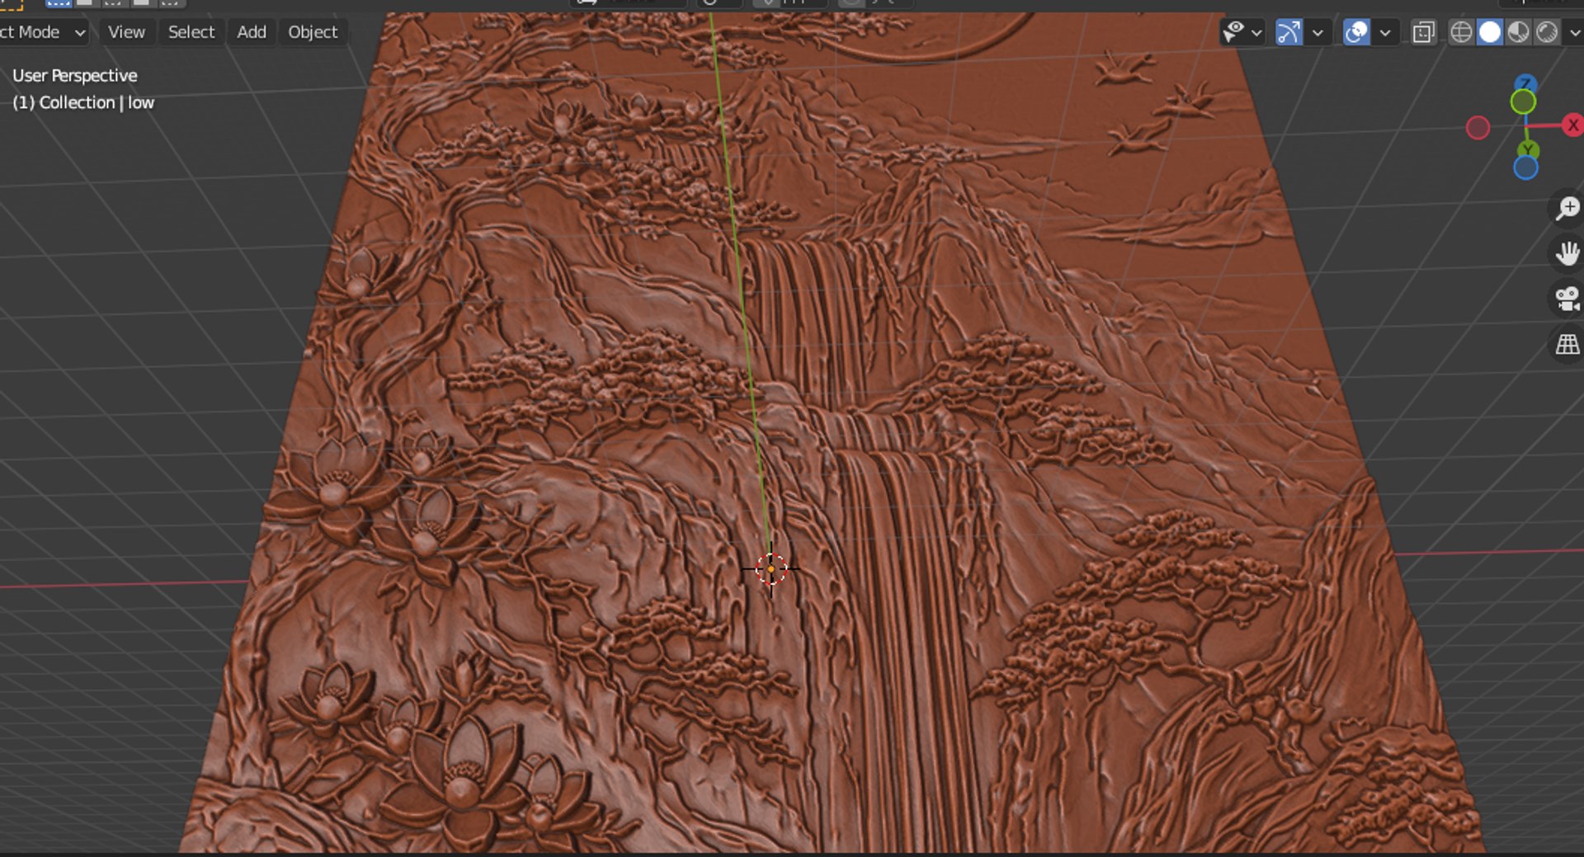
Task: Click the 3D cursor on the relief
Action: 771,568
